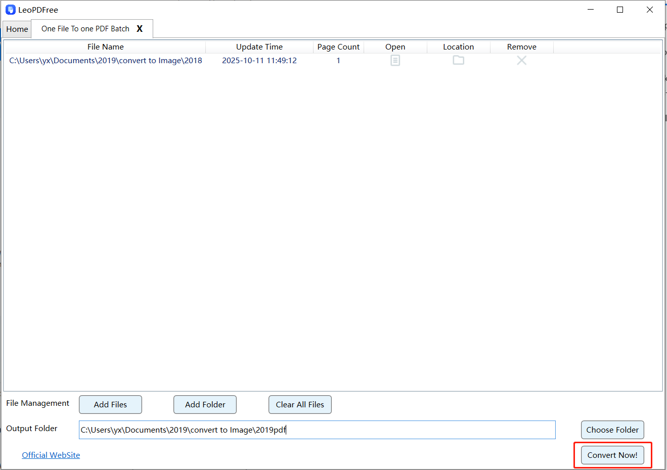
Task: Maximize the LeoPDFree window
Action: coord(620,10)
